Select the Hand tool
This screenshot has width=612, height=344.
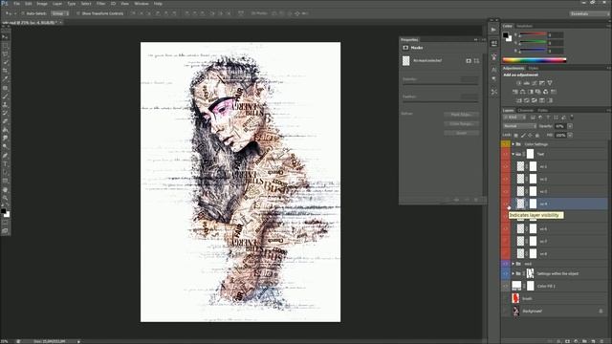(x=5, y=190)
